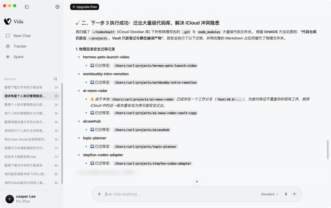331x208 pixels.
Task: Click heading 1. 物理目录安全迁移记录
Action: pos(95,49)
